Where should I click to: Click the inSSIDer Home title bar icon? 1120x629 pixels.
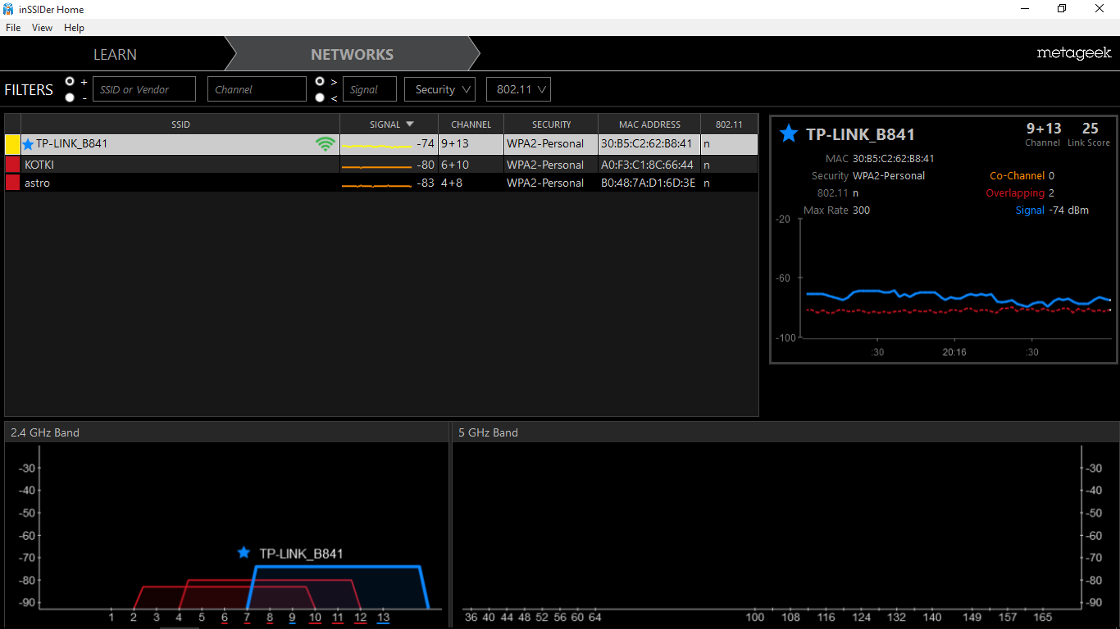(8, 9)
